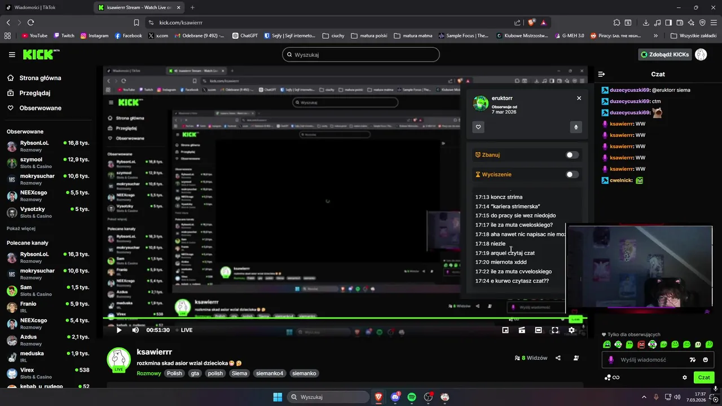The height and width of the screenshot is (406, 722).
Task: Open clip creation icon in player
Action: 522,330
